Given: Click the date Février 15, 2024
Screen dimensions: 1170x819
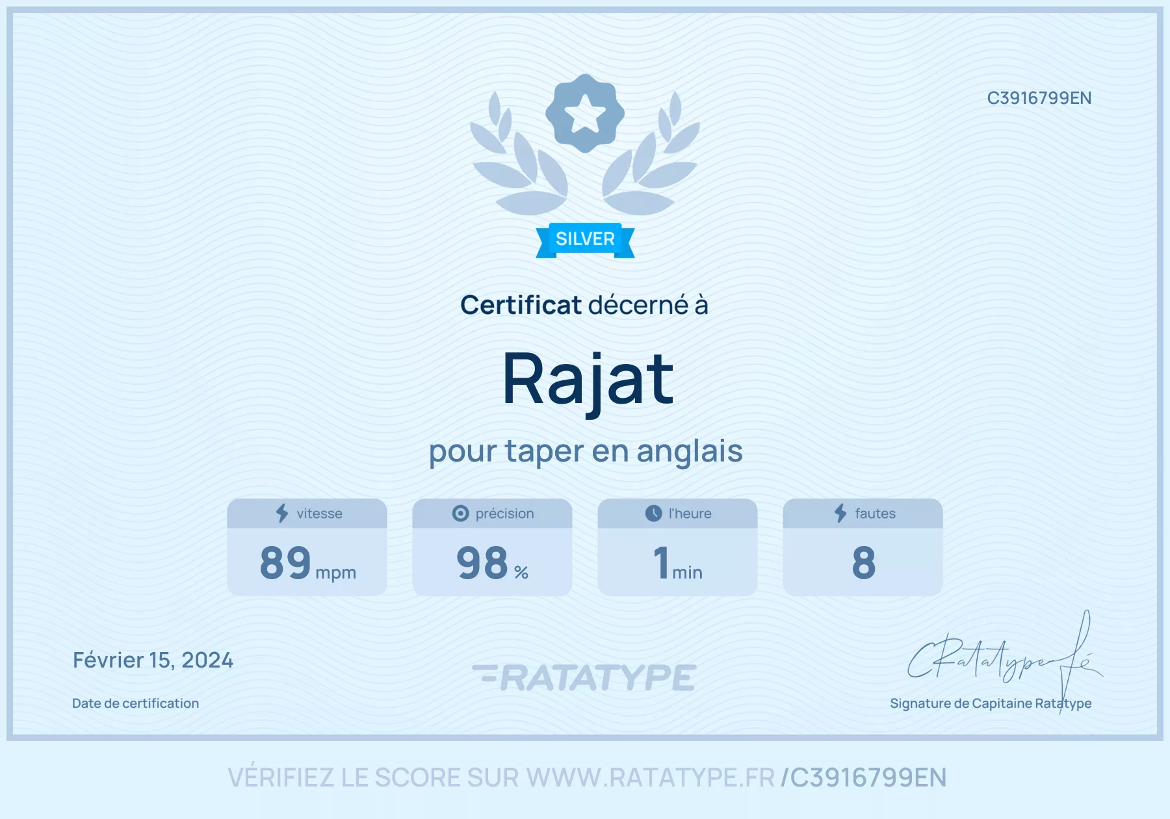Looking at the screenshot, I should [x=153, y=660].
